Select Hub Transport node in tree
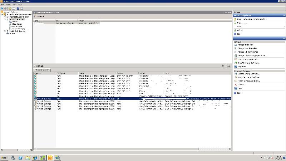Viewport: 286px width, 161px height. tap(17, 26)
